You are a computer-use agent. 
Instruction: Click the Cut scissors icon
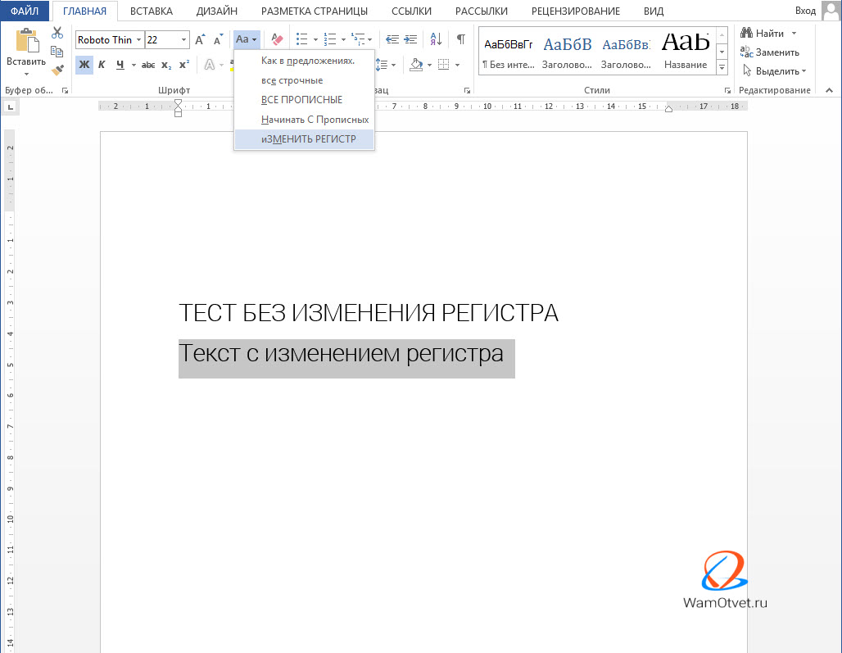[57, 33]
